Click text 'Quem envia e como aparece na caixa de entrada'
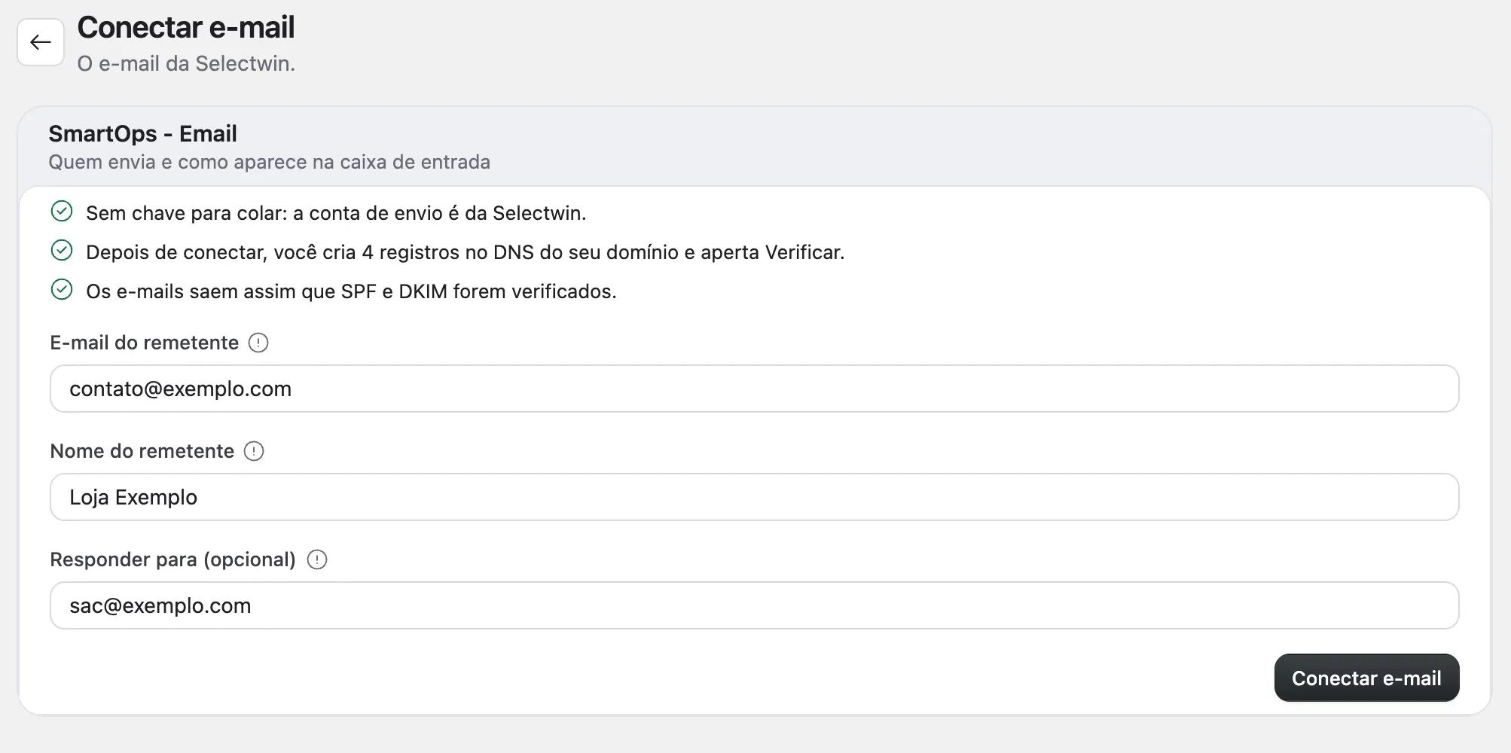 270,162
